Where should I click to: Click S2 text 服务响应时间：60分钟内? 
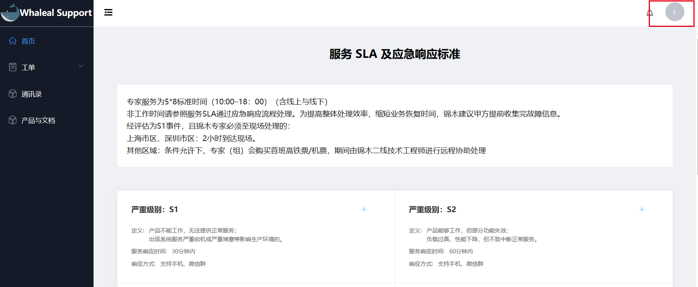coord(441,251)
